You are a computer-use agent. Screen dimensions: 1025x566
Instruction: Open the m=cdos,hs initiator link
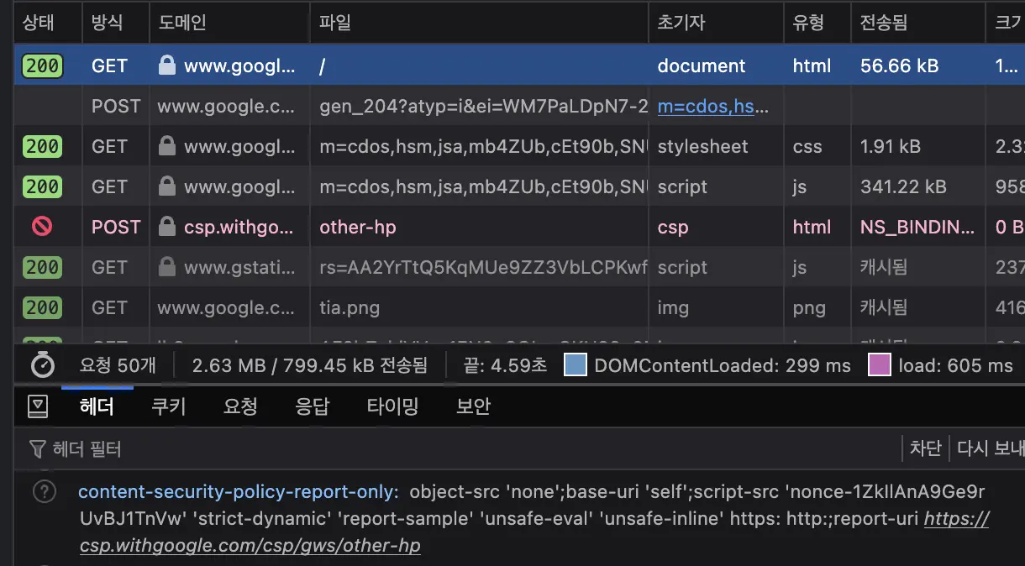click(711, 106)
